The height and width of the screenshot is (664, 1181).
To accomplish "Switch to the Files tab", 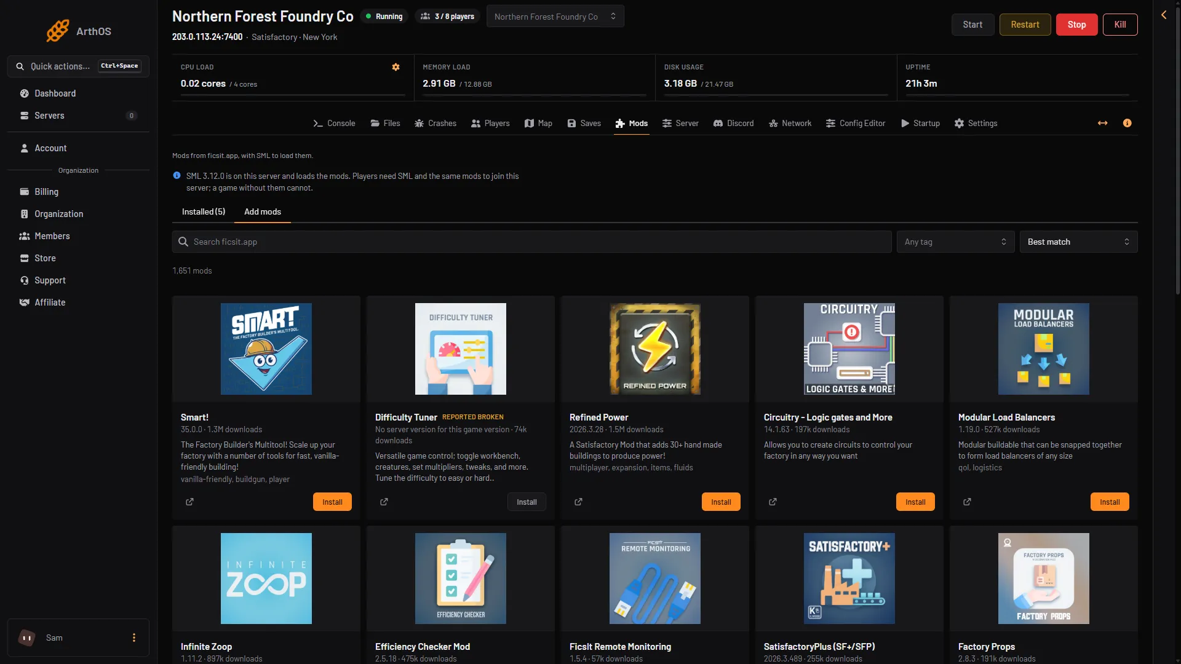I will [x=385, y=123].
